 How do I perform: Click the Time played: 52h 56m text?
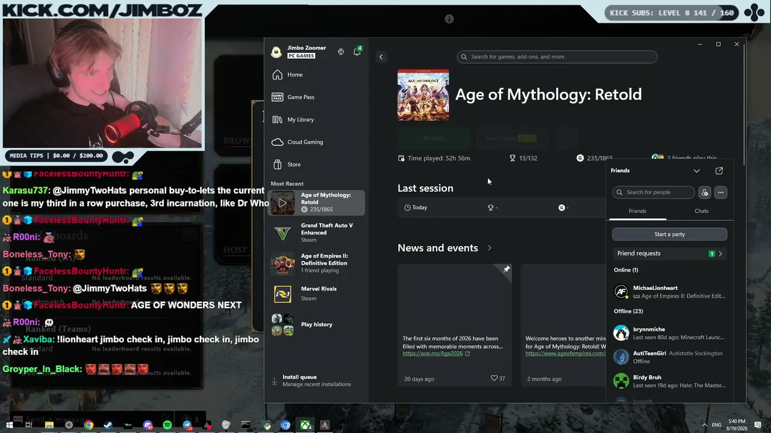pos(439,158)
